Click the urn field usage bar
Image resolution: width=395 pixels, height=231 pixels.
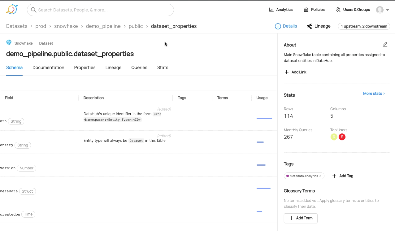[x=264, y=118]
